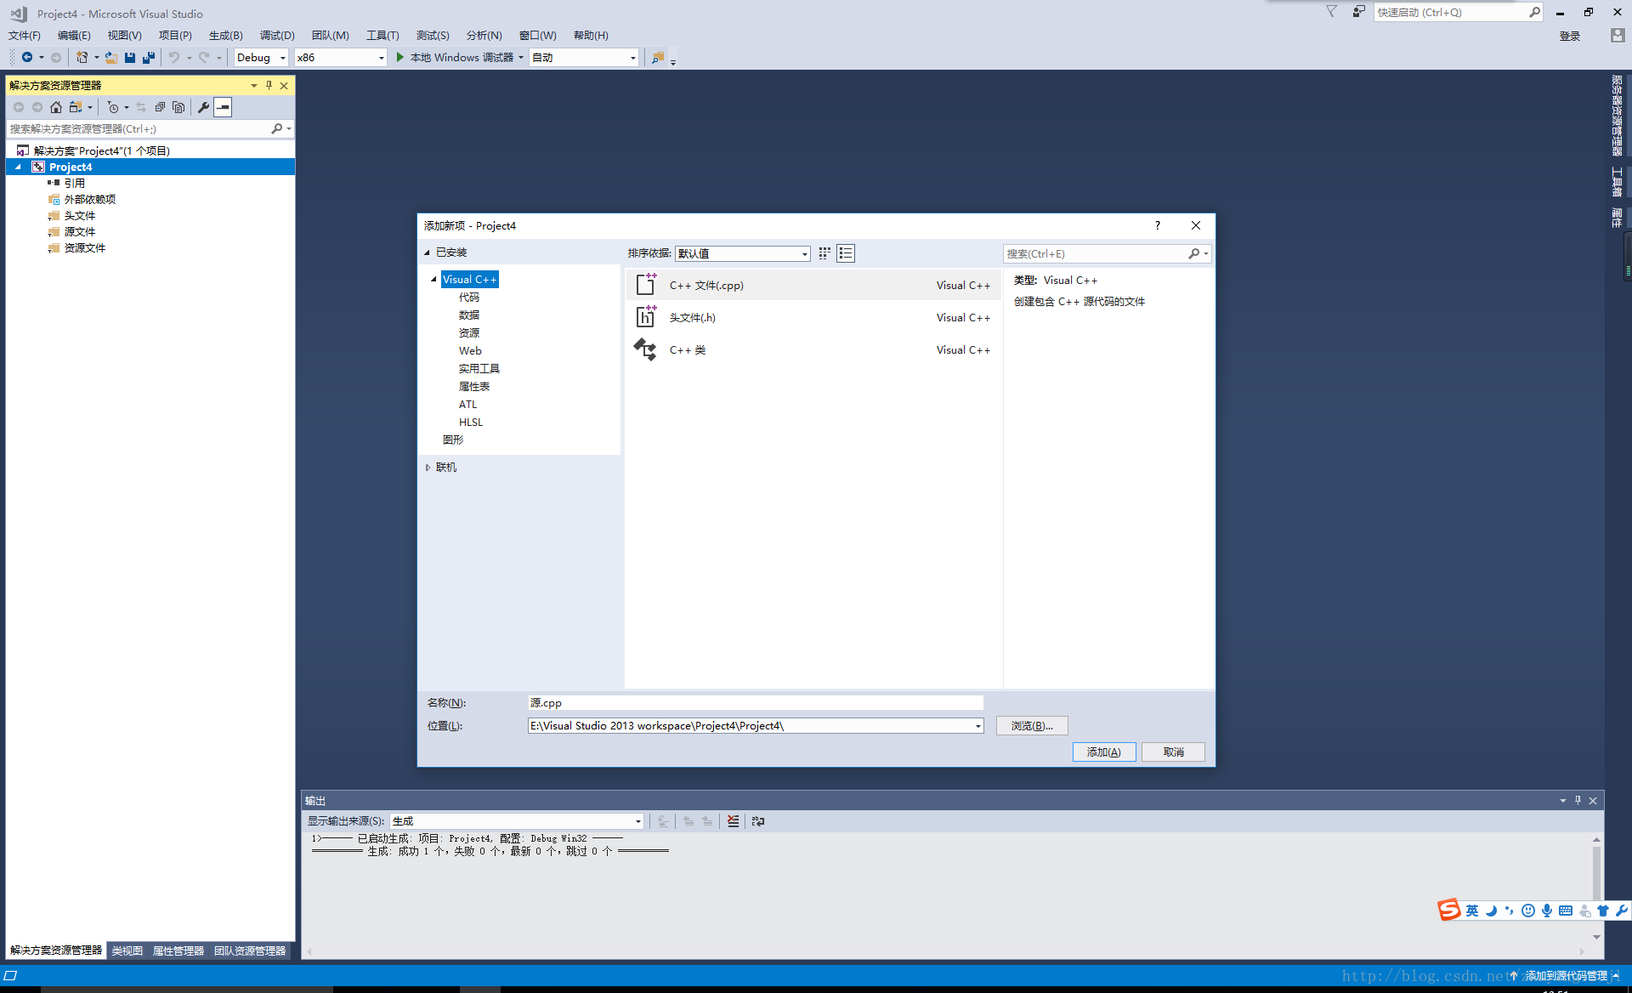Click the Undo arrow icon
The width and height of the screenshot is (1632, 993).
pyautogui.click(x=174, y=58)
